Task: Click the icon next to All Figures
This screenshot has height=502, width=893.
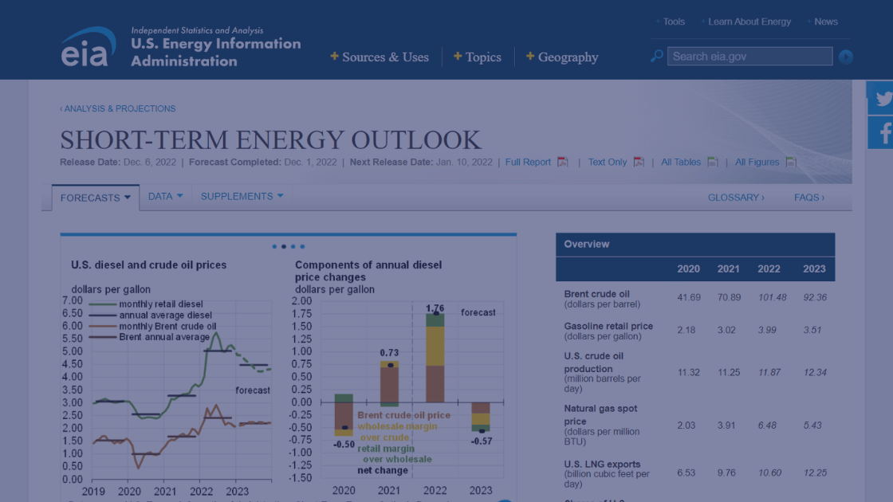Action: click(x=789, y=162)
